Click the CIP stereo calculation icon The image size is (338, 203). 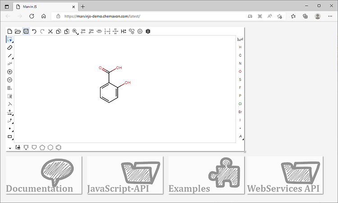click(x=115, y=31)
